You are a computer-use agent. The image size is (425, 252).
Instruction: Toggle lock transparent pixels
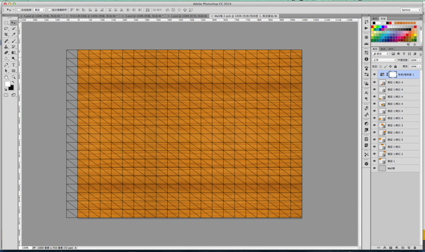pos(381,67)
